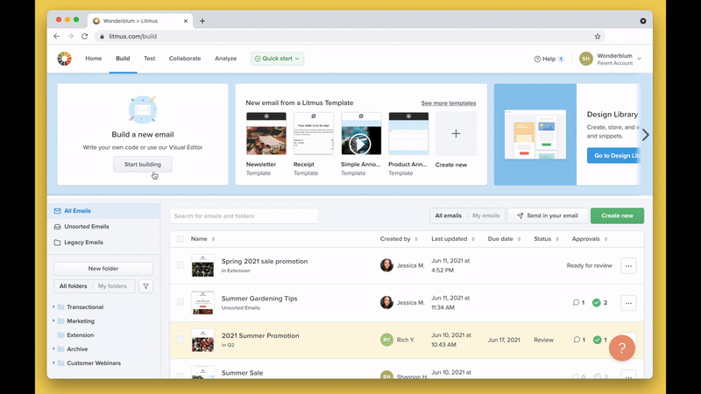Click Send in your email button

548,215
